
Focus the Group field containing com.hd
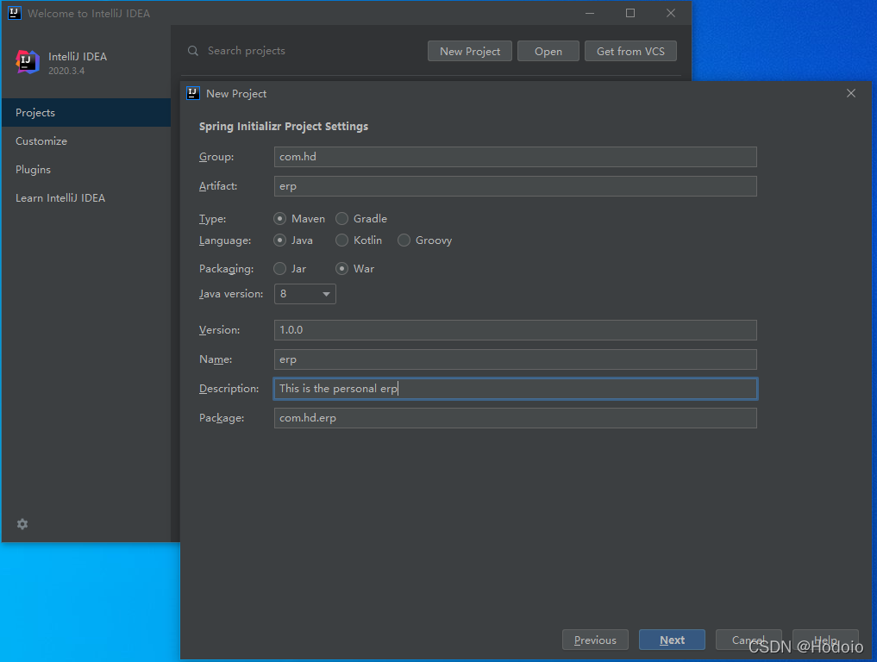tap(515, 157)
